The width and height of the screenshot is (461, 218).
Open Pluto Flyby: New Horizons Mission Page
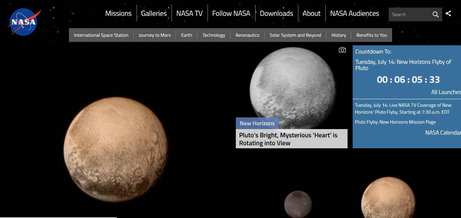pos(395,122)
